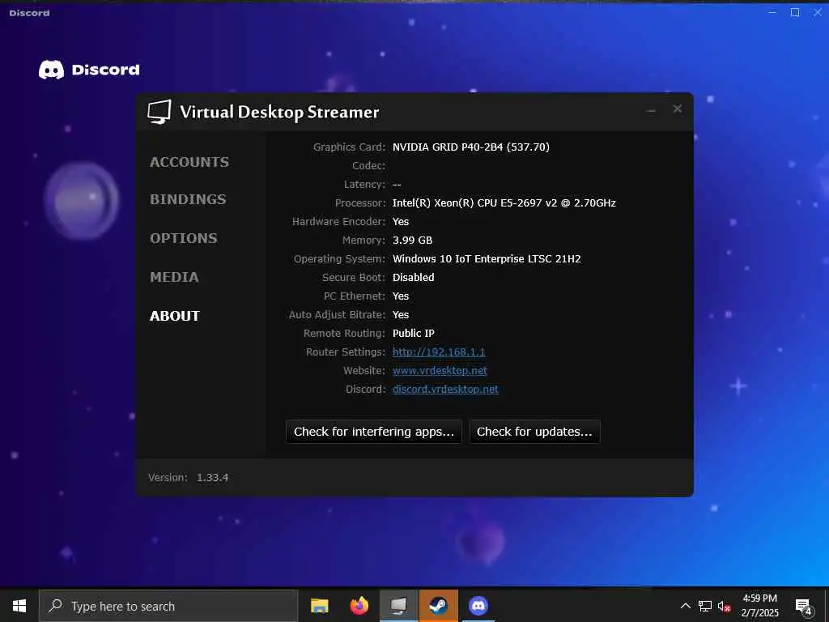Close the Virtual Desktop Streamer window
The width and height of the screenshot is (829, 622).
[x=678, y=109]
